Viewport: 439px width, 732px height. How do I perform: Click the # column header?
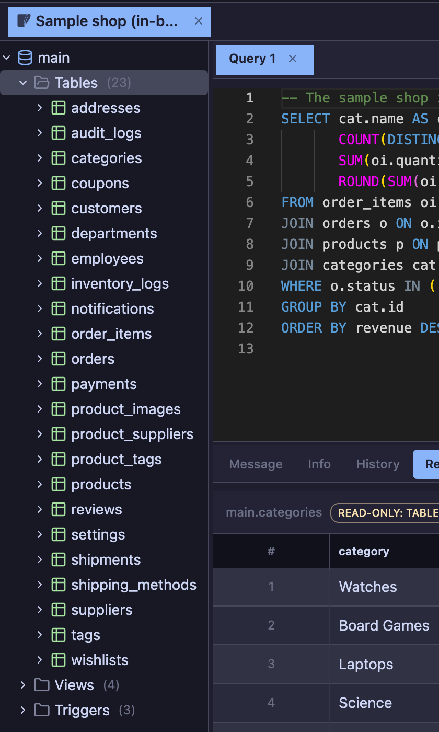271,551
